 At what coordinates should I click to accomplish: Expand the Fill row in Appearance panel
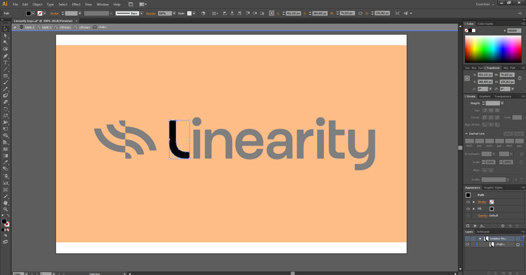(474, 209)
